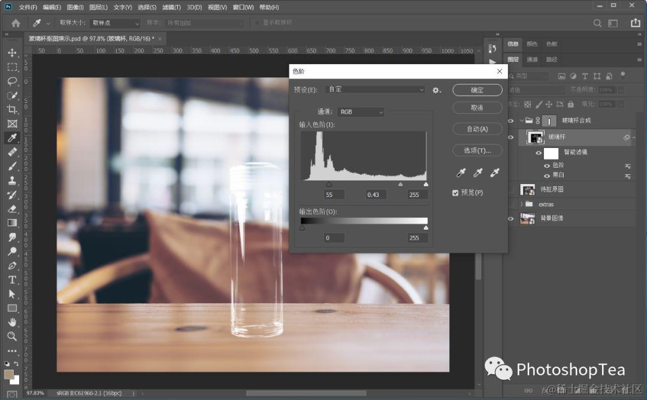Pick the white point eyedropper in Levels
This screenshot has height=400, width=647.
coord(494,173)
